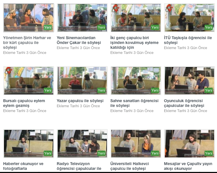This screenshot has width=217, height=173.
Task: Open the Haberler okunuyor video thumbnail
Action: click(29, 144)
